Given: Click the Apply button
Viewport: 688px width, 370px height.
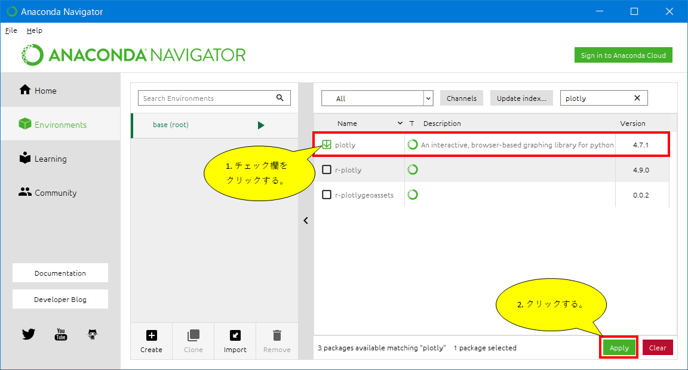Looking at the screenshot, I should click(x=619, y=348).
